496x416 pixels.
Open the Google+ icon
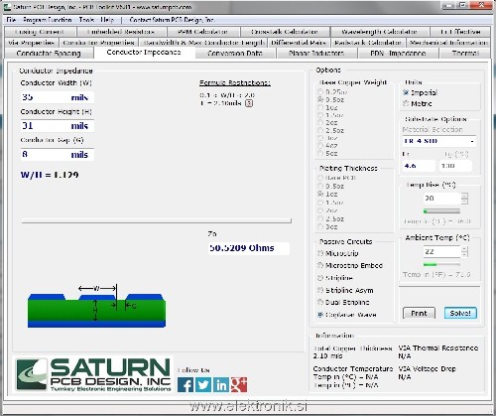click(239, 385)
